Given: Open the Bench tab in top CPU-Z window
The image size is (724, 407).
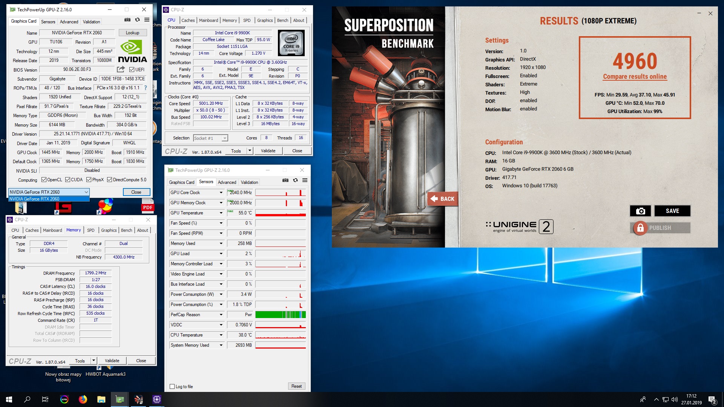Looking at the screenshot, I should click(x=282, y=20).
